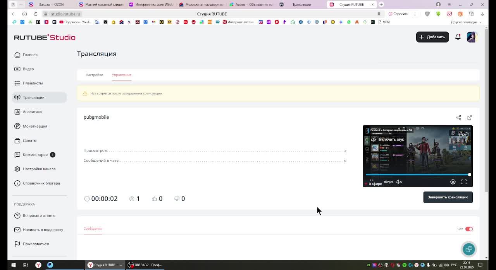Screen dimensions: 496x270
Task: Bookmark the current page
Action: pos(379,14)
